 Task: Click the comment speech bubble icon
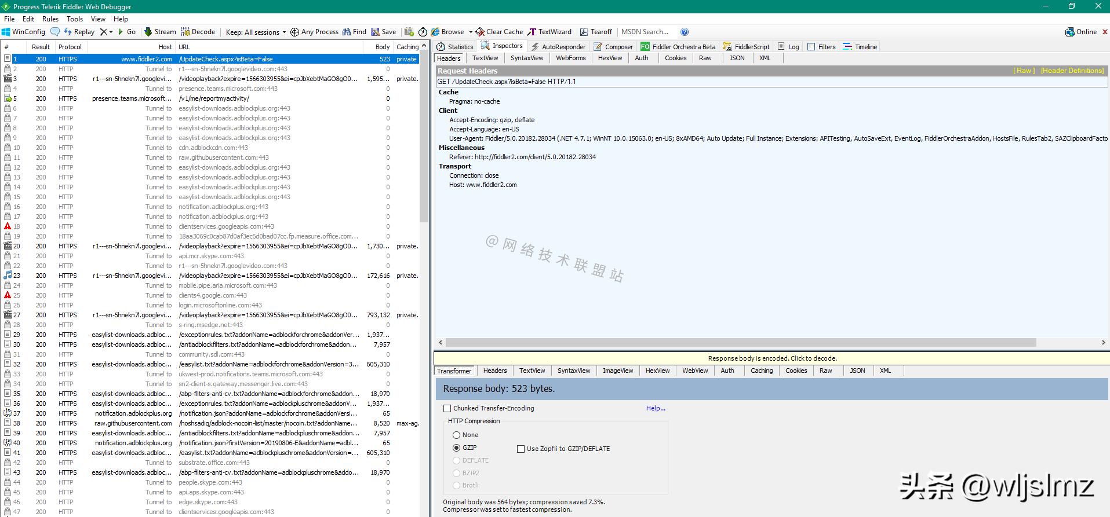(55, 32)
